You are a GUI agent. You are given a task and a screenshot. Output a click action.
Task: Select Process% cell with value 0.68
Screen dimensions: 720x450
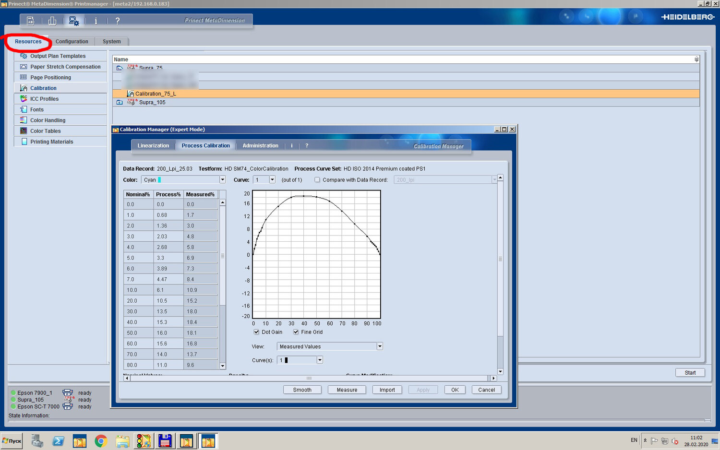point(168,215)
